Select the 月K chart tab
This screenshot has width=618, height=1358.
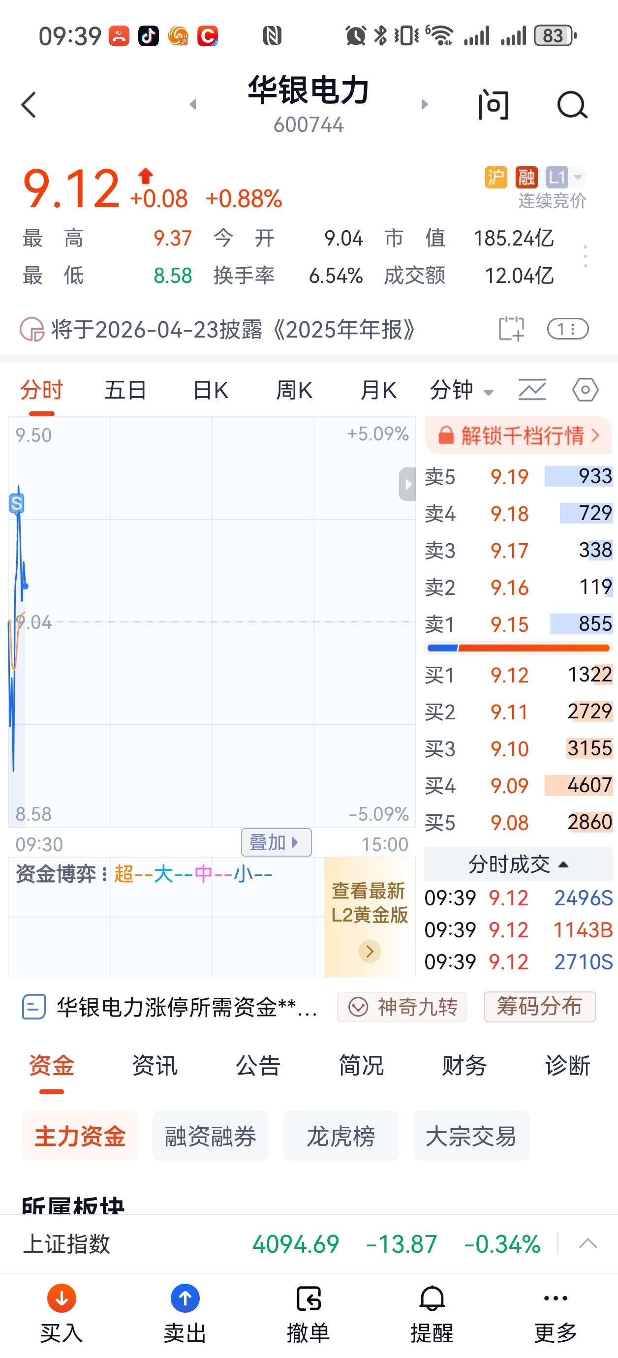point(378,390)
